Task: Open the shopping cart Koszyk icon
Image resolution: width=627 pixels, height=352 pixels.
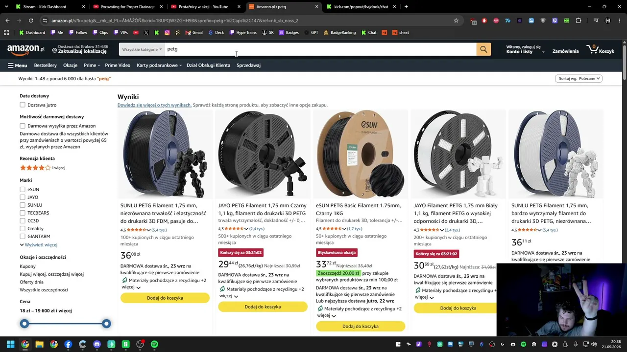Action: tap(600, 49)
